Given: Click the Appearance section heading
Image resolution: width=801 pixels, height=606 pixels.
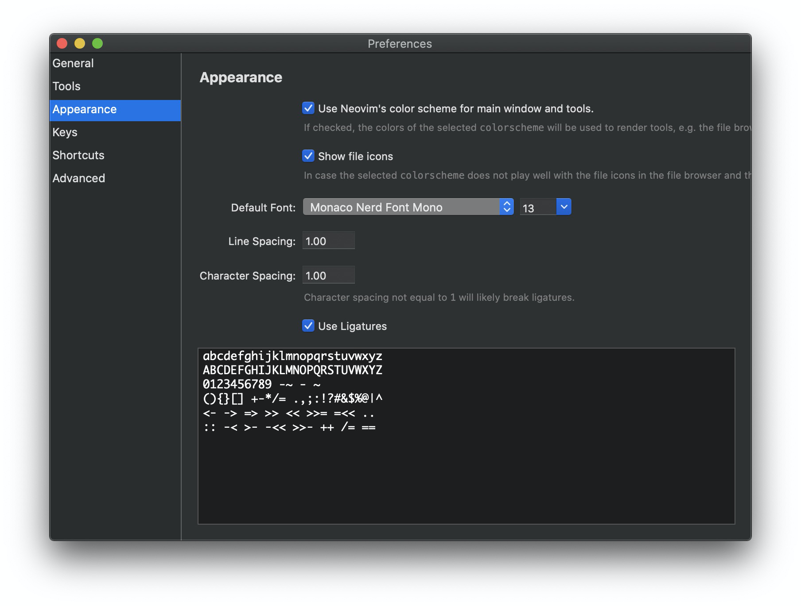Looking at the screenshot, I should (x=241, y=77).
